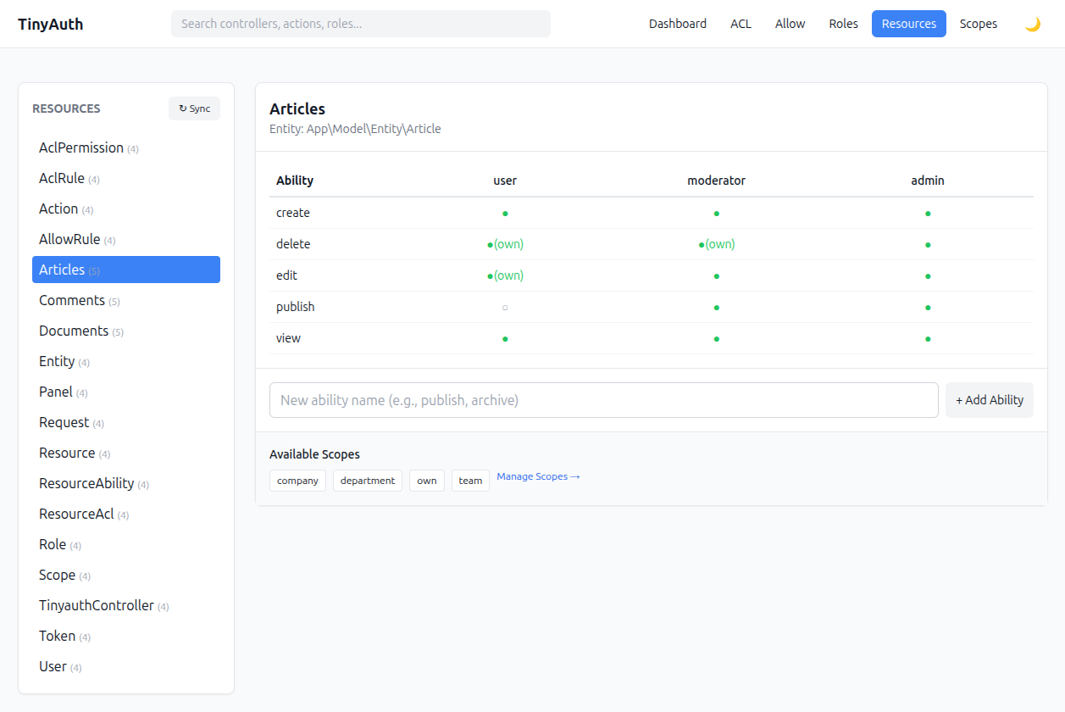Toggle edit permission for admin
Viewport: 1065px width, 712px height.
tap(928, 276)
